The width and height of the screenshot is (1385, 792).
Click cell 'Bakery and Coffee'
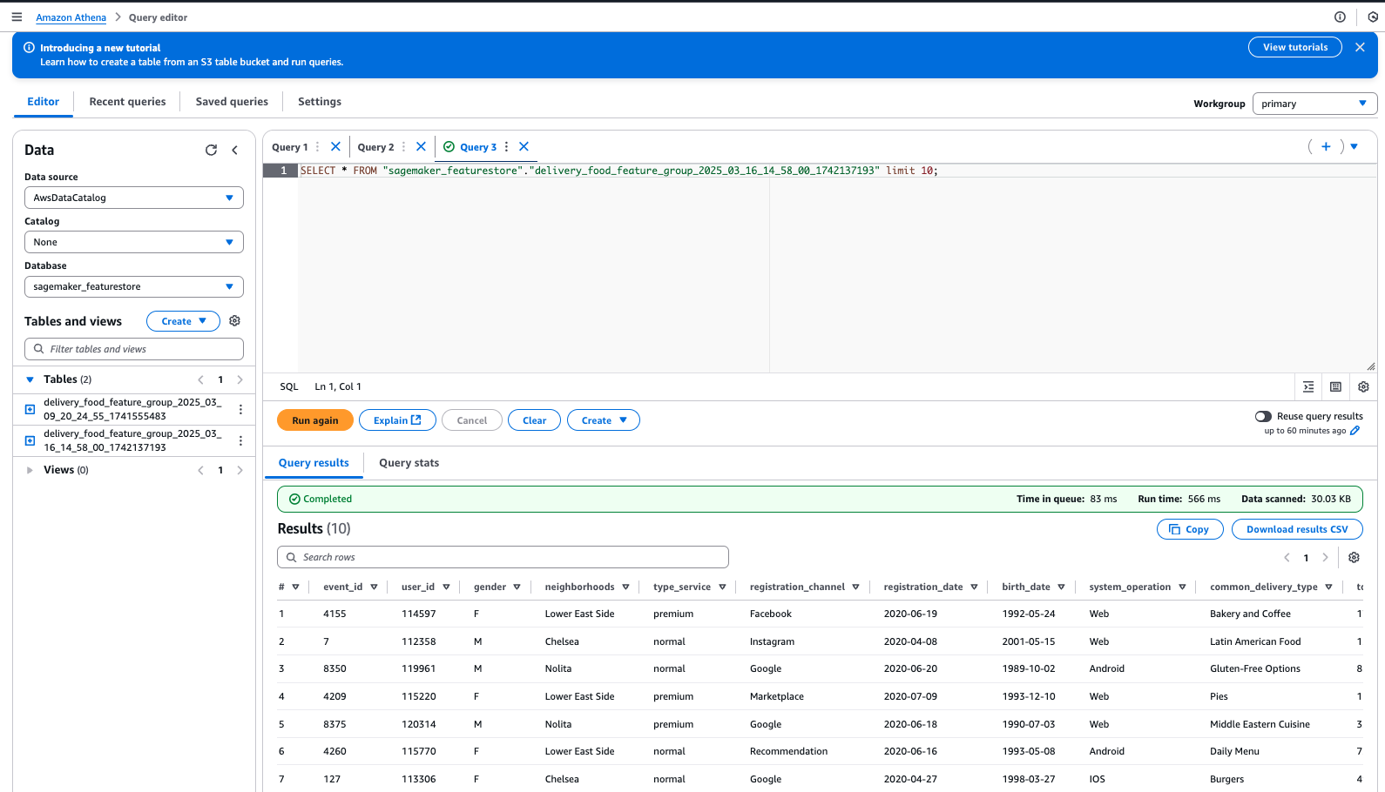tap(1250, 614)
